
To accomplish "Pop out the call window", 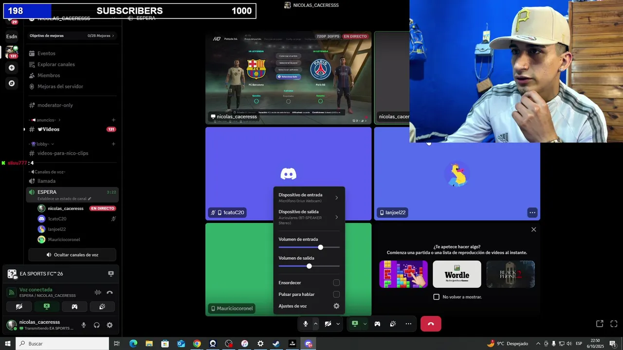I will (600, 324).
